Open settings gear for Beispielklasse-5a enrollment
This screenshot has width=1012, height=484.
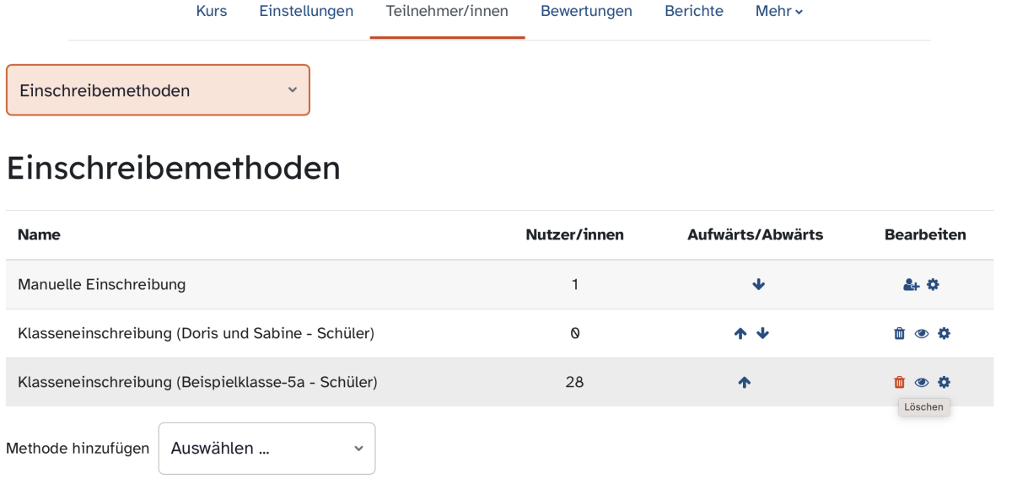coord(944,383)
